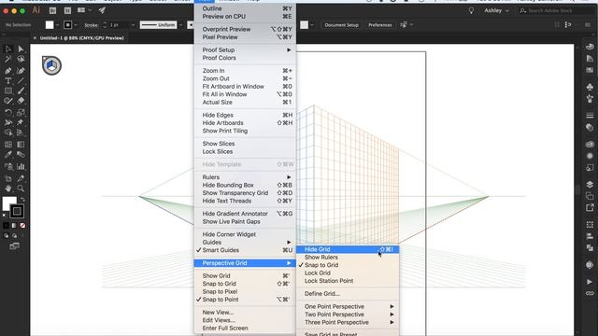Open the Layers panel icon
598x336 pixels.
(590, 185)
